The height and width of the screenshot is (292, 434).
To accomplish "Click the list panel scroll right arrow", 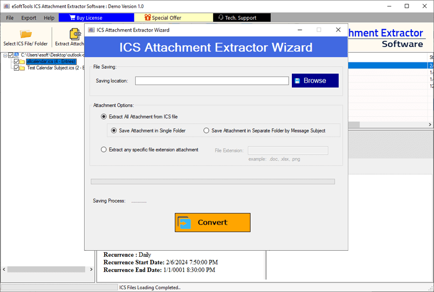I will 430,124.
